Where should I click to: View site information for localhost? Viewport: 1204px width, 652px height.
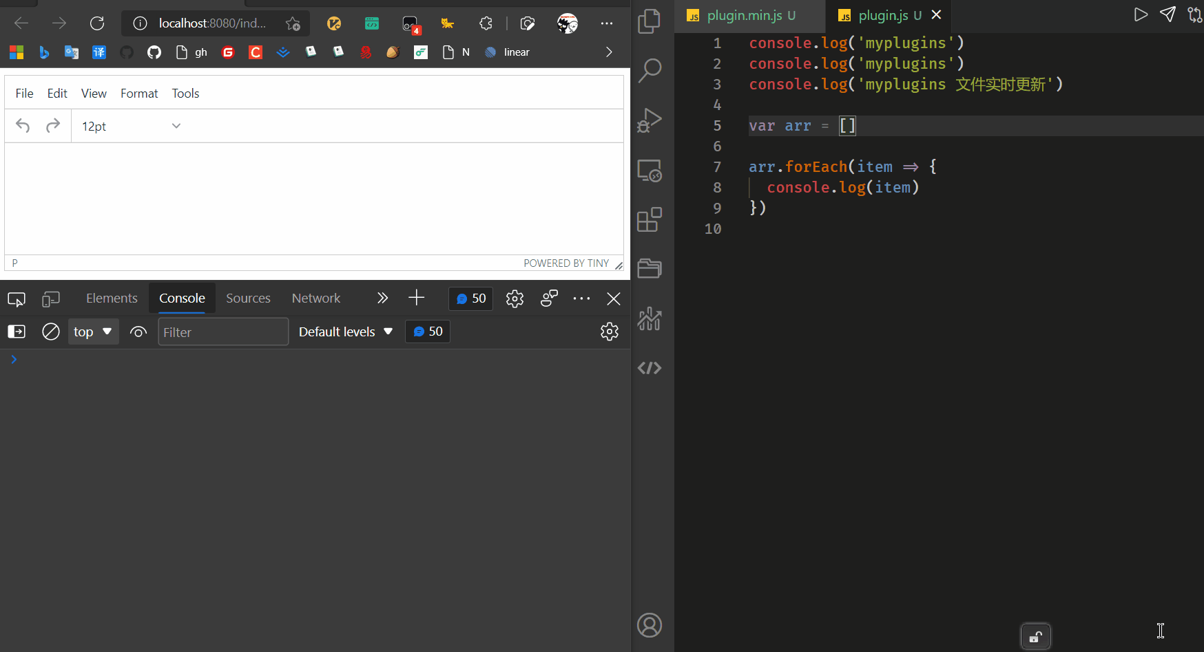[x=140, y=23]
